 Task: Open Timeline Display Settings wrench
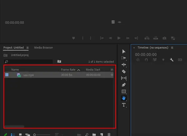[x=171, y=59]
